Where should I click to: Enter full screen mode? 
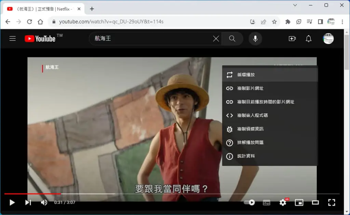point(332,202)
